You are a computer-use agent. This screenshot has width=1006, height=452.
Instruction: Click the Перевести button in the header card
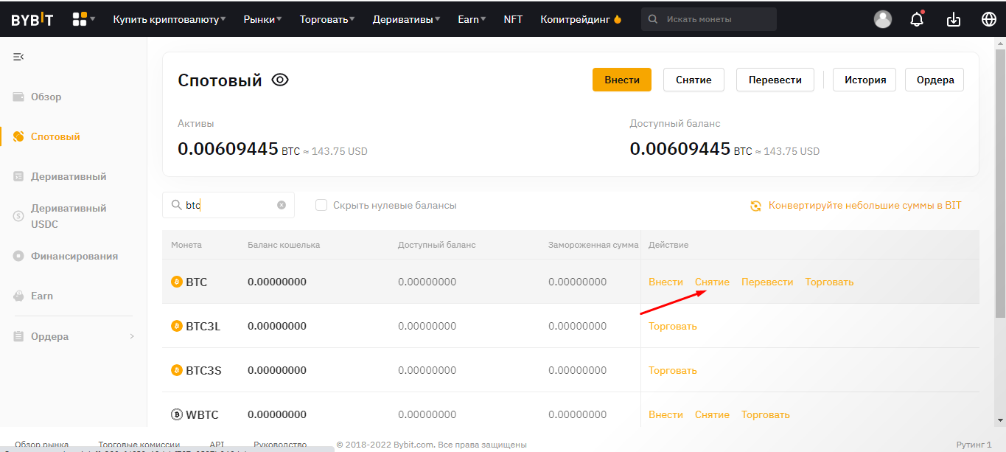point(775,80)
